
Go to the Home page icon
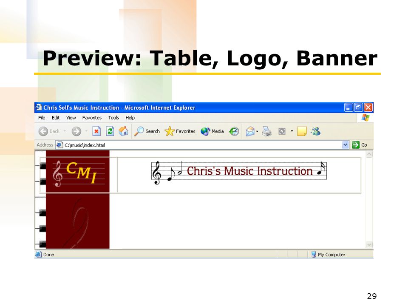[x=123, y=131]
